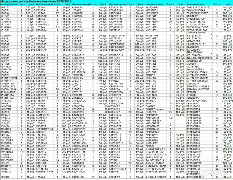Image resolution: width=233 pixels, height=180 pixels.
Task: Select the КР188РУ2А cell
Action: [x=79, y=72]
